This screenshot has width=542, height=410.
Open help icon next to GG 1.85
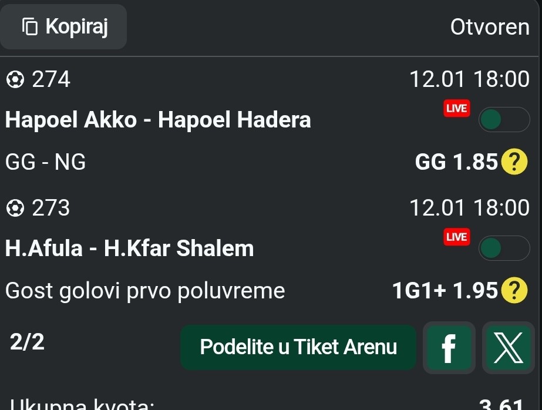pyautogui.click(x=514, y=162)
